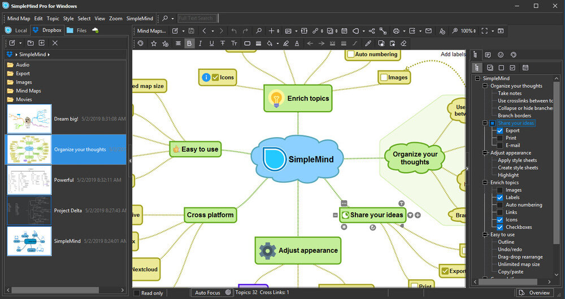
Task: Collapse Share your ideas outline branch
Action: pos(485,123)
